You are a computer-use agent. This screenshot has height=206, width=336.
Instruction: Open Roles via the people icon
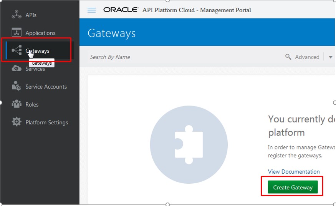(x=17, y=104)
